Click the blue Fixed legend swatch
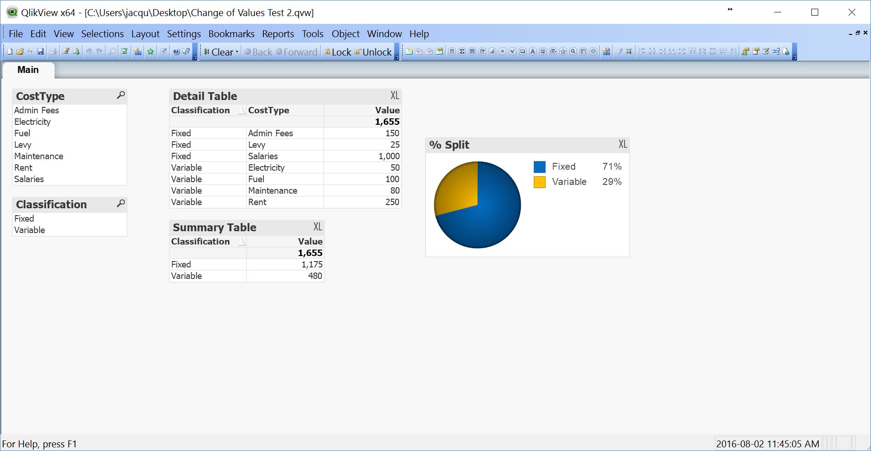871x451 pixels. [540, 167]
